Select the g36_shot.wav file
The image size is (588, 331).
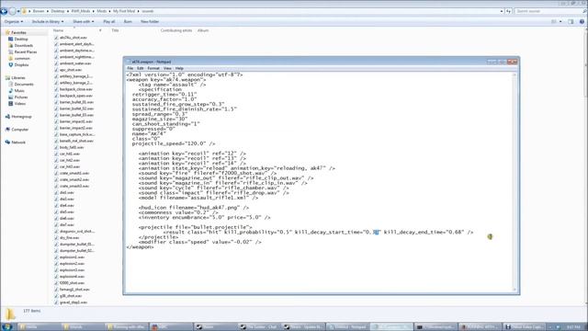[x=71, y=296]
